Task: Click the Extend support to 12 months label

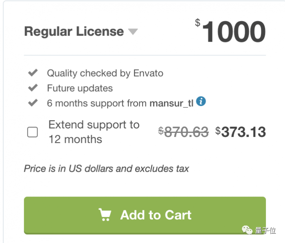Action: coord(94,132)
